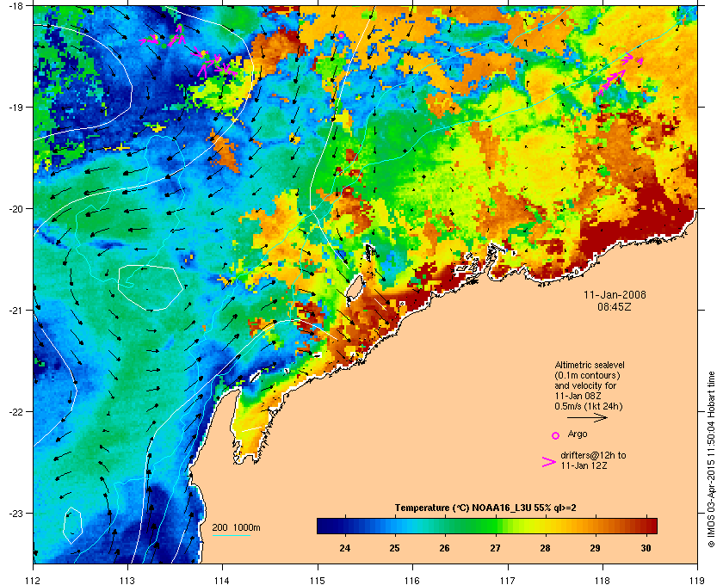Click the longitude axis label 118
Screen dimensions: 723x585
point(602,580)
